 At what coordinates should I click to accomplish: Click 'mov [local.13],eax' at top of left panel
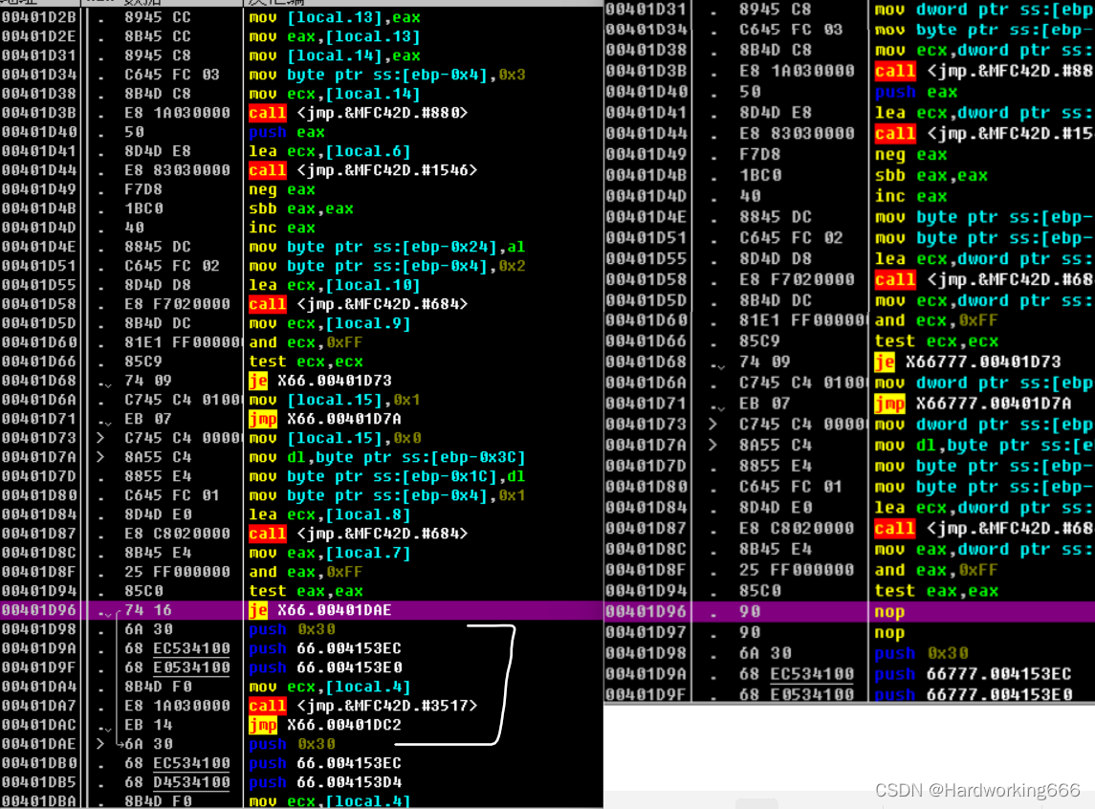click(335, 17)
